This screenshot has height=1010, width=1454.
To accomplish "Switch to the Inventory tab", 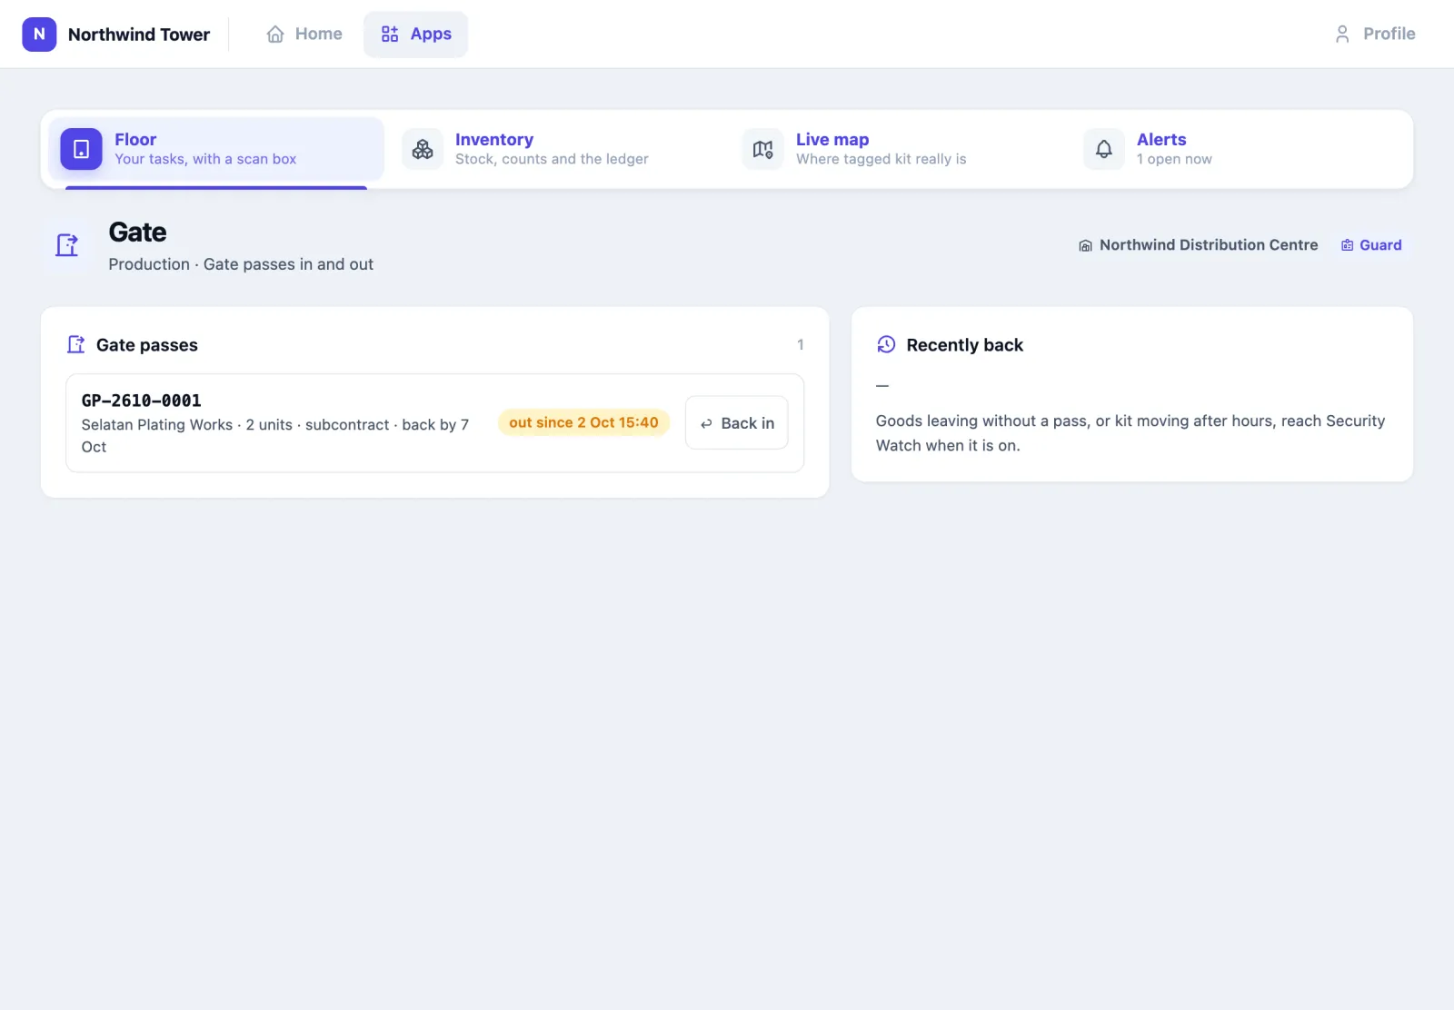I will click(x=556, y=149).
